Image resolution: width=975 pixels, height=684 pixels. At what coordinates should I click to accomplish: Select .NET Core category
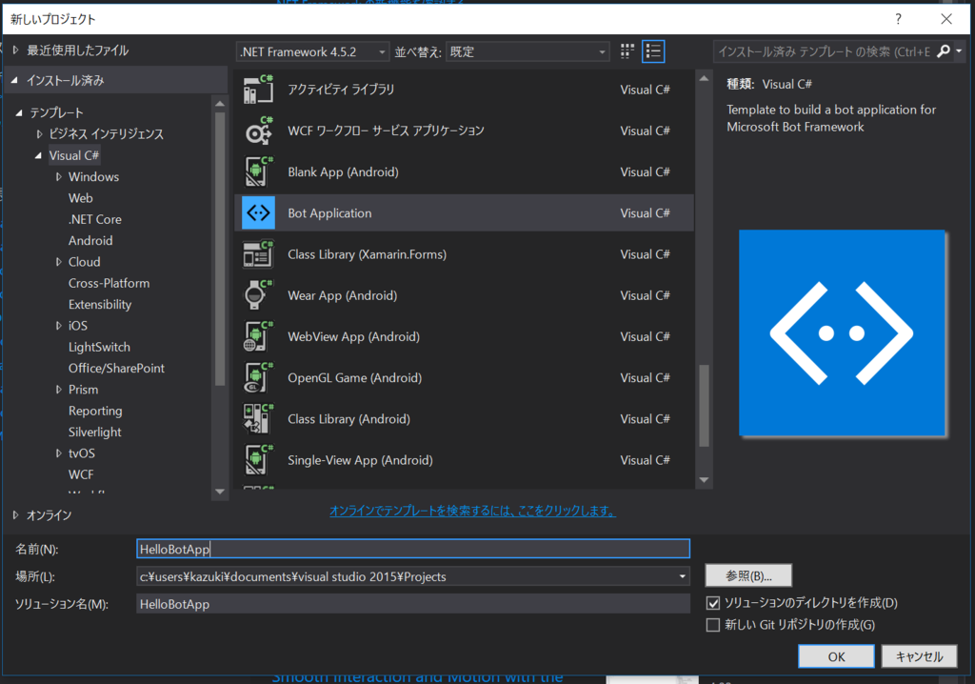tap(95, 219)
